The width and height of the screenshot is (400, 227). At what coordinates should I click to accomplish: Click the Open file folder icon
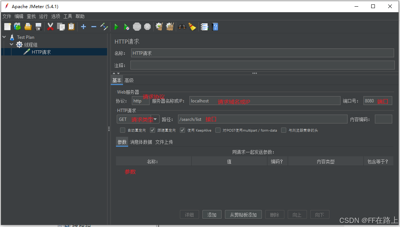tap(28, 27)
